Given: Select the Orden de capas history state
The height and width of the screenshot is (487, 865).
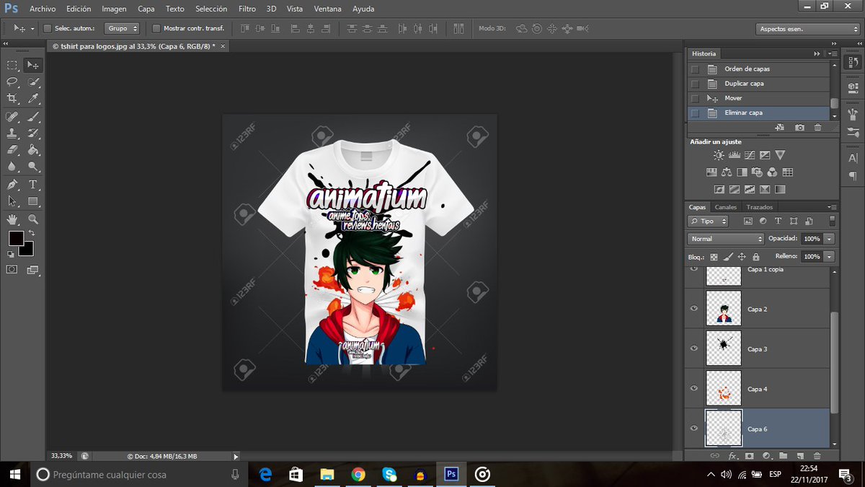Looking at the screenshot, I should tap(758, 69).
